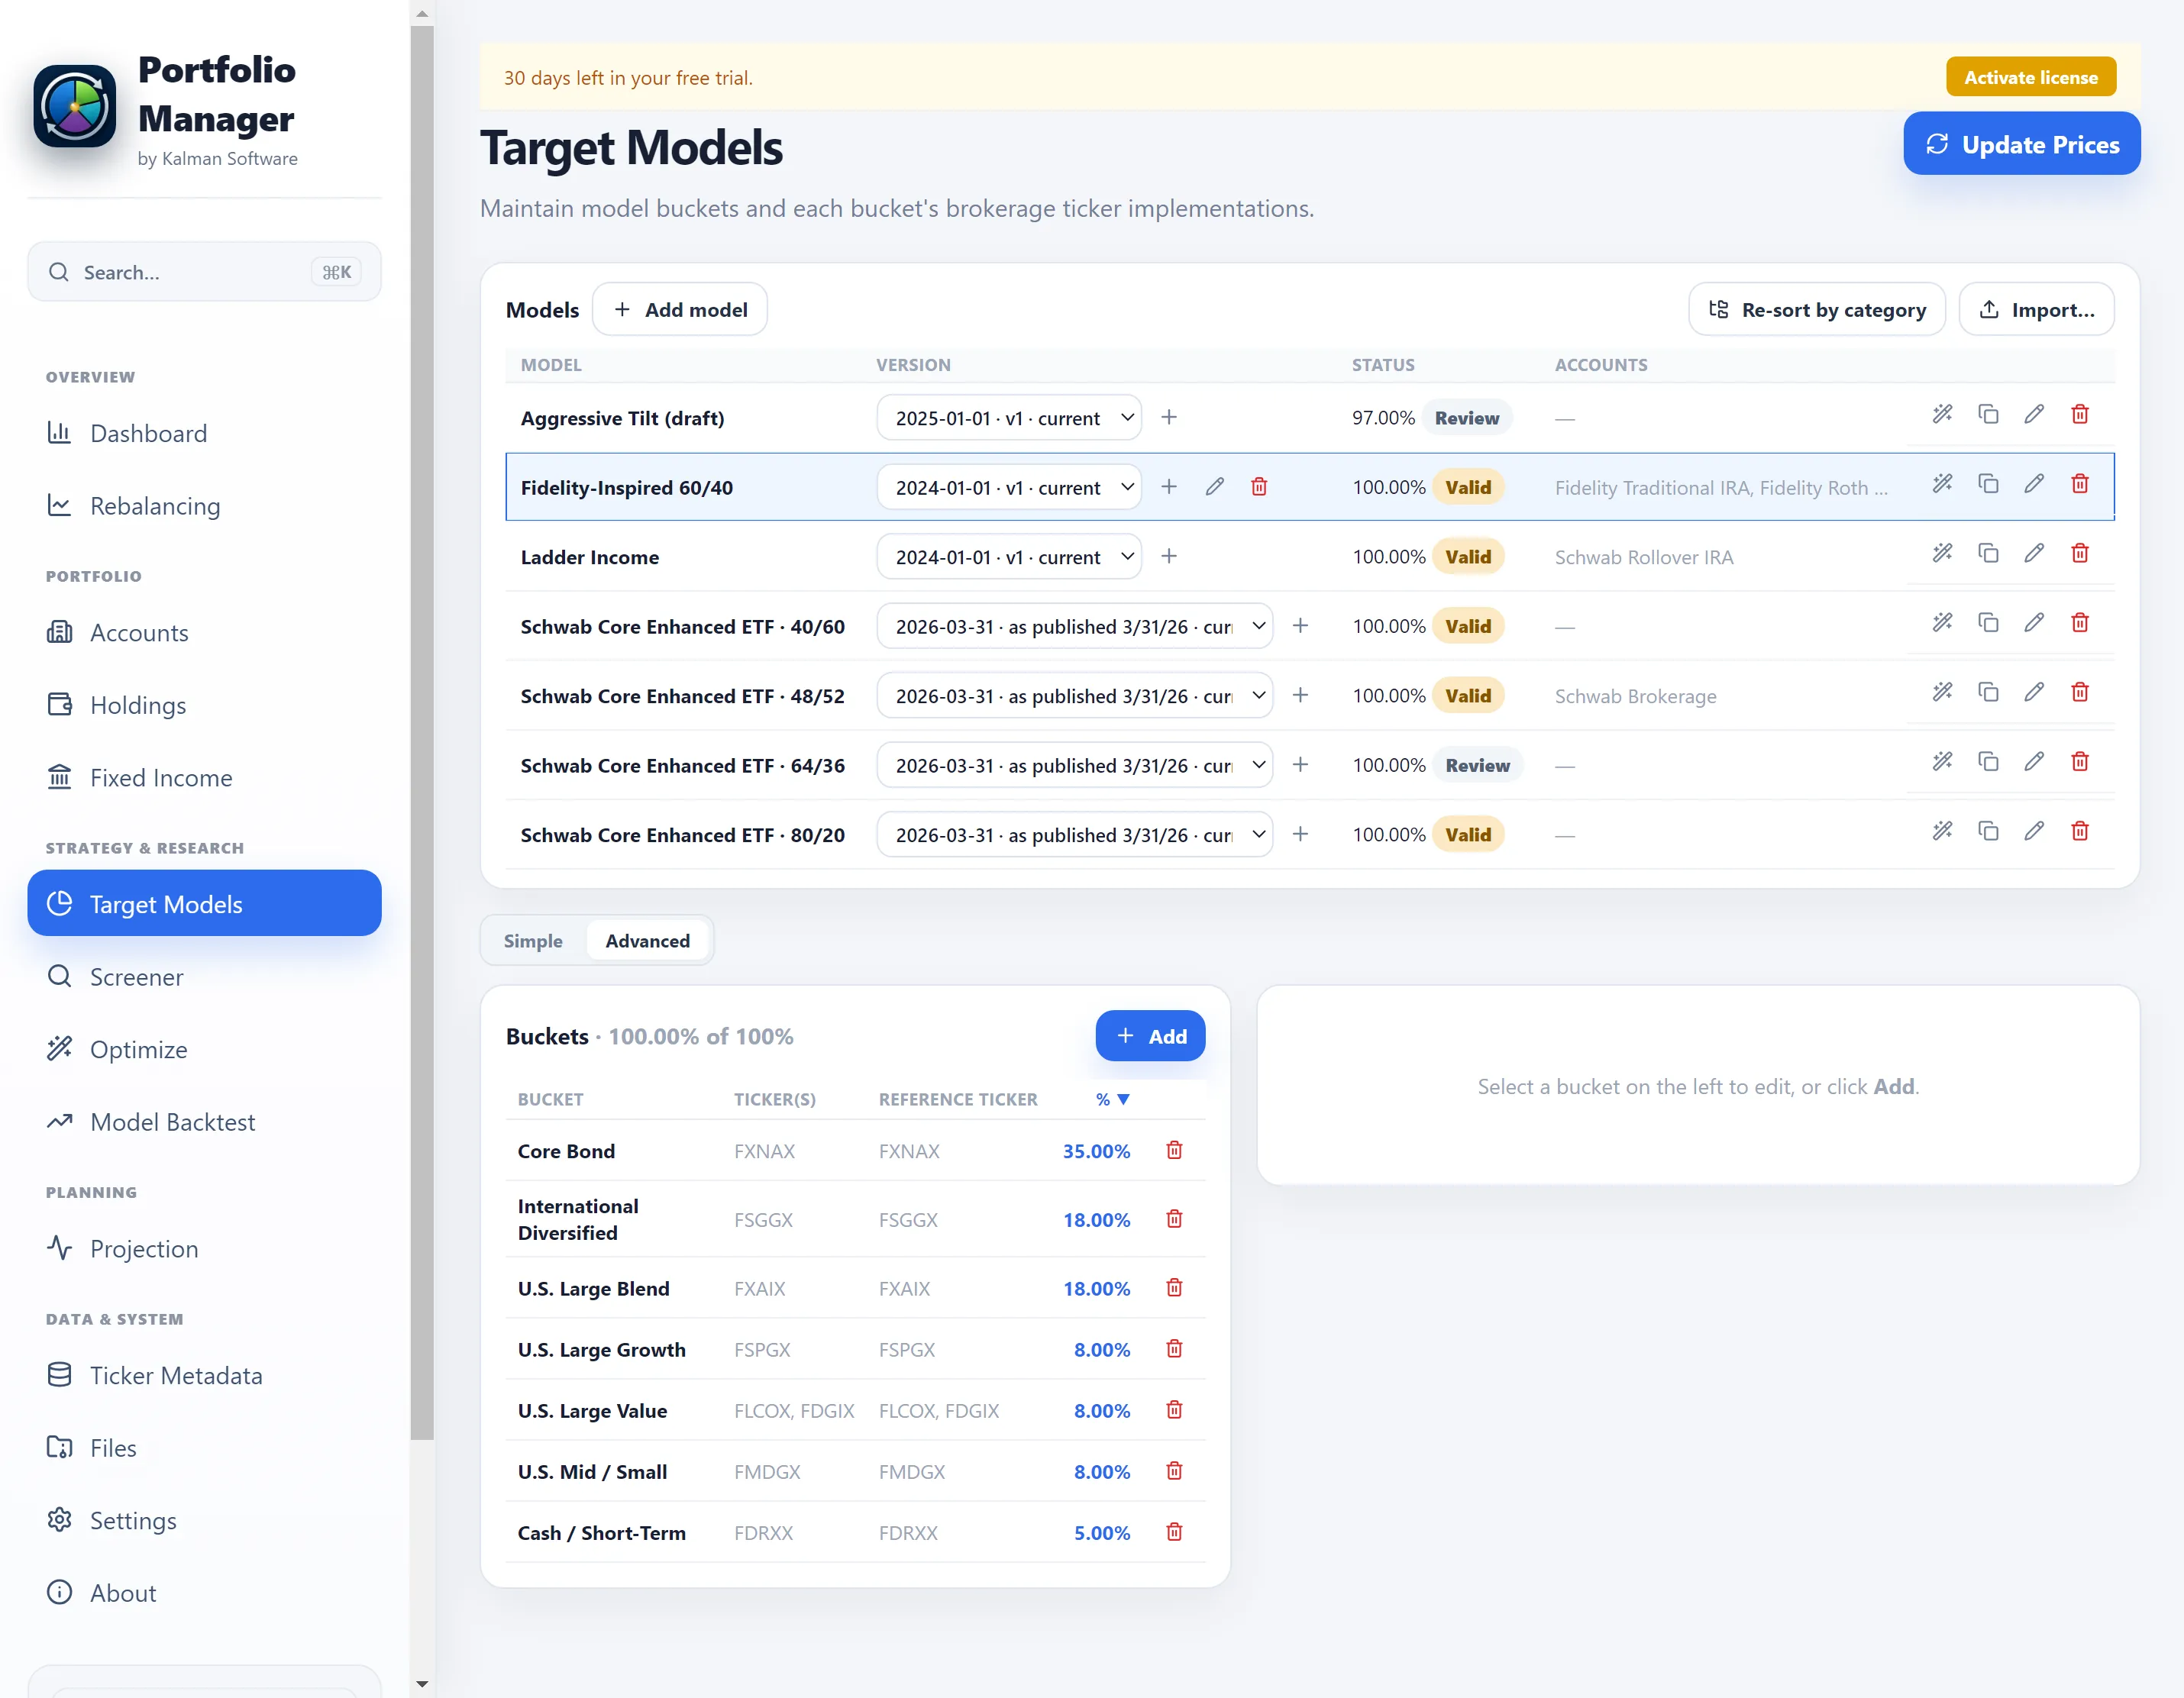Click the optimize wand icon for Ladder Income
The image size is (2184, 1698).
coord(1942,554)
